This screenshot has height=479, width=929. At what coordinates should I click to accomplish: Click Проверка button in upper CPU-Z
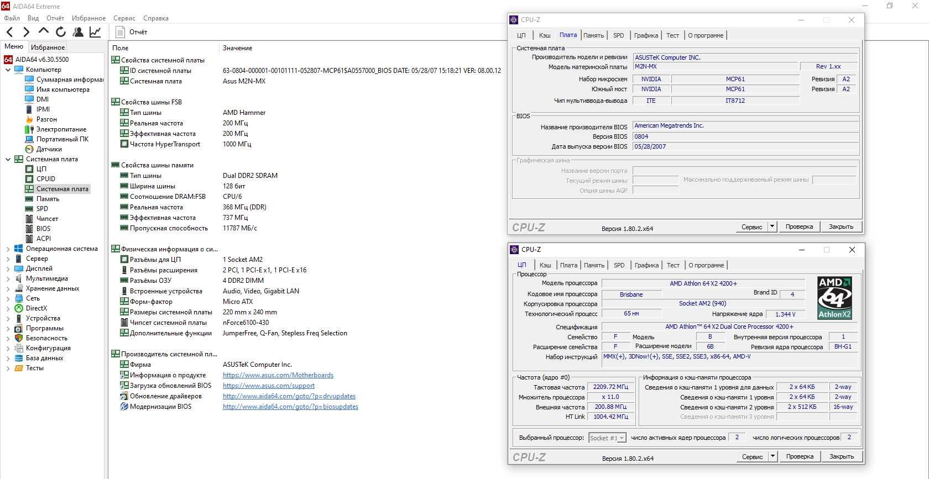pyautogui.click(x=799, y=227)
